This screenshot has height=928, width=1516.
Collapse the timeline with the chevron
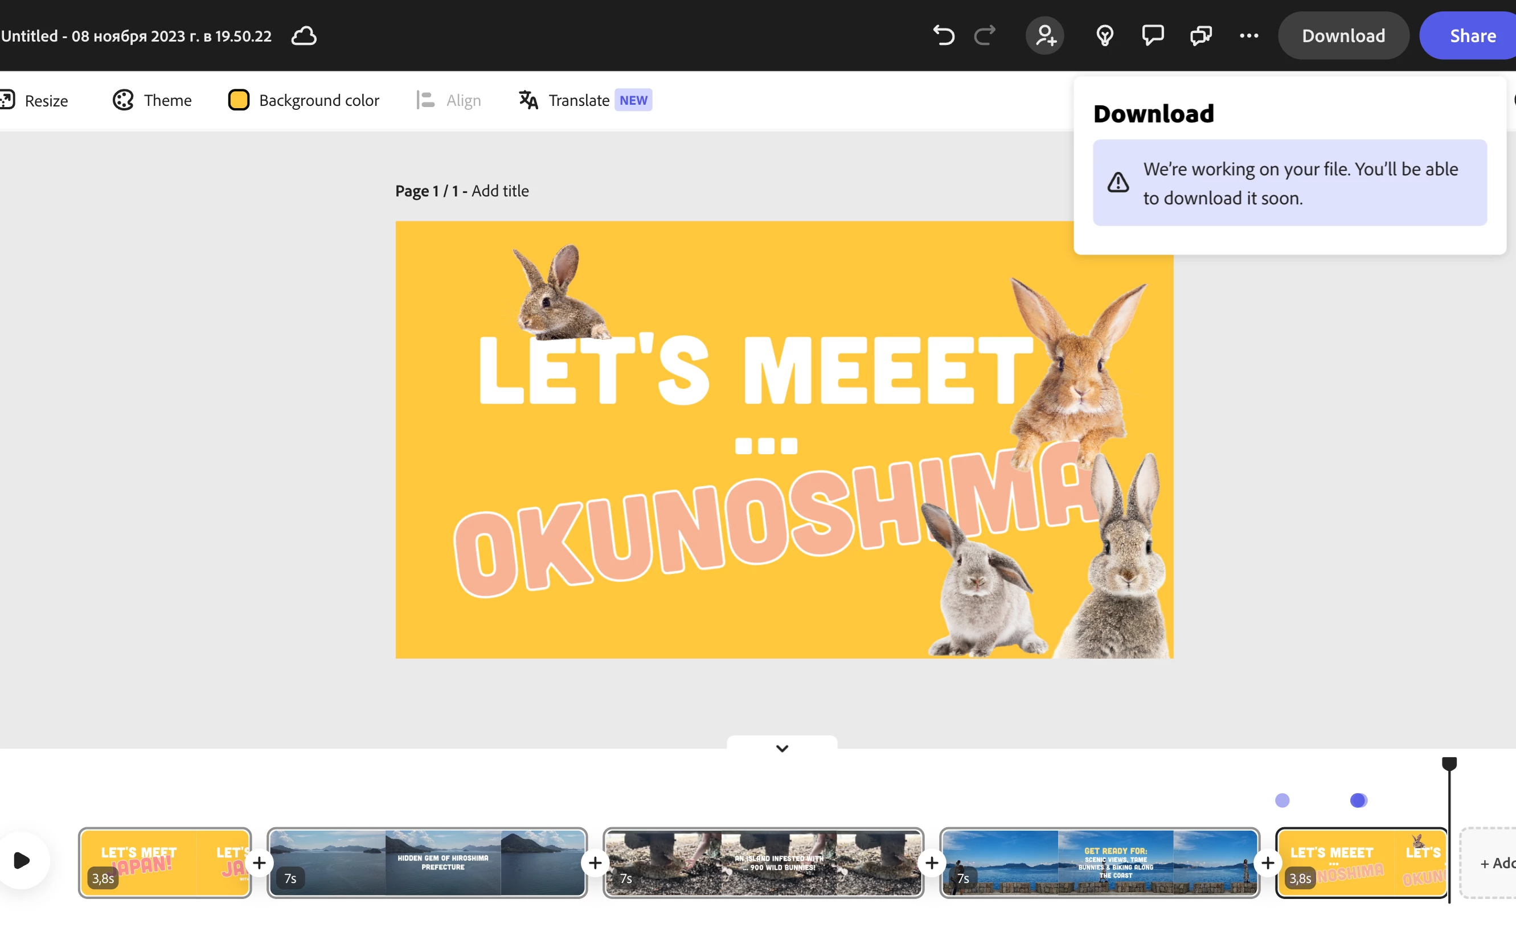point(781,749)
